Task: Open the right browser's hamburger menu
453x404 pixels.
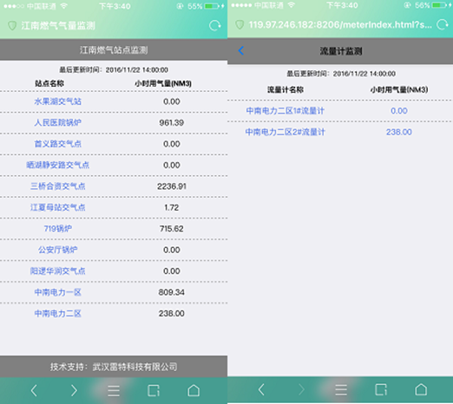Action: pos(341,389)
